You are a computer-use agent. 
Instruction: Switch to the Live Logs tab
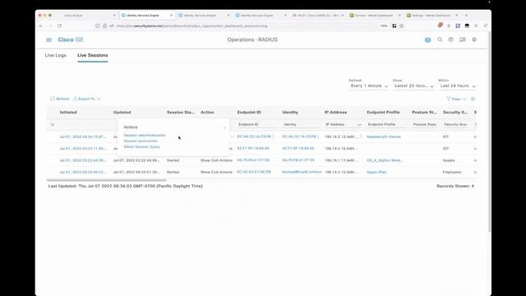click(x=55, y=55)
